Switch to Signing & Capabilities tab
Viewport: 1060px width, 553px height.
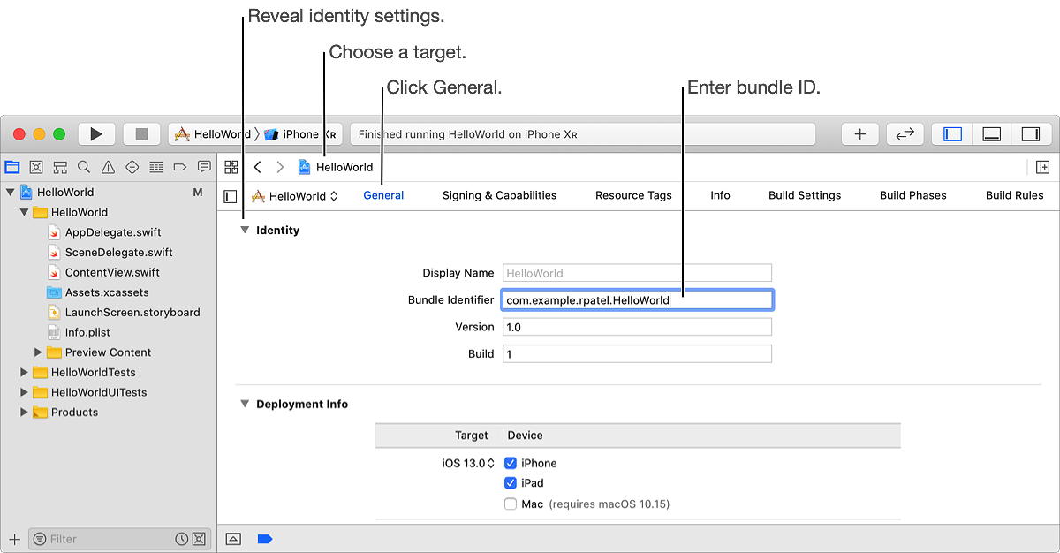coord(499,195)
